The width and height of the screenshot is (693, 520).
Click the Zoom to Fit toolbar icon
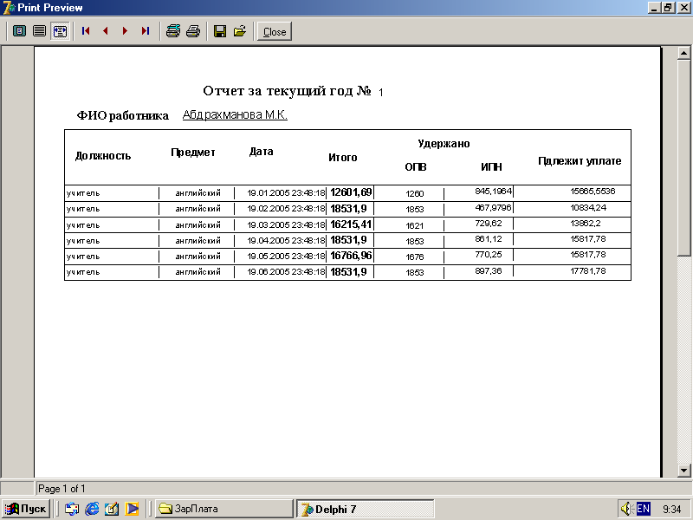coord(19,31)
